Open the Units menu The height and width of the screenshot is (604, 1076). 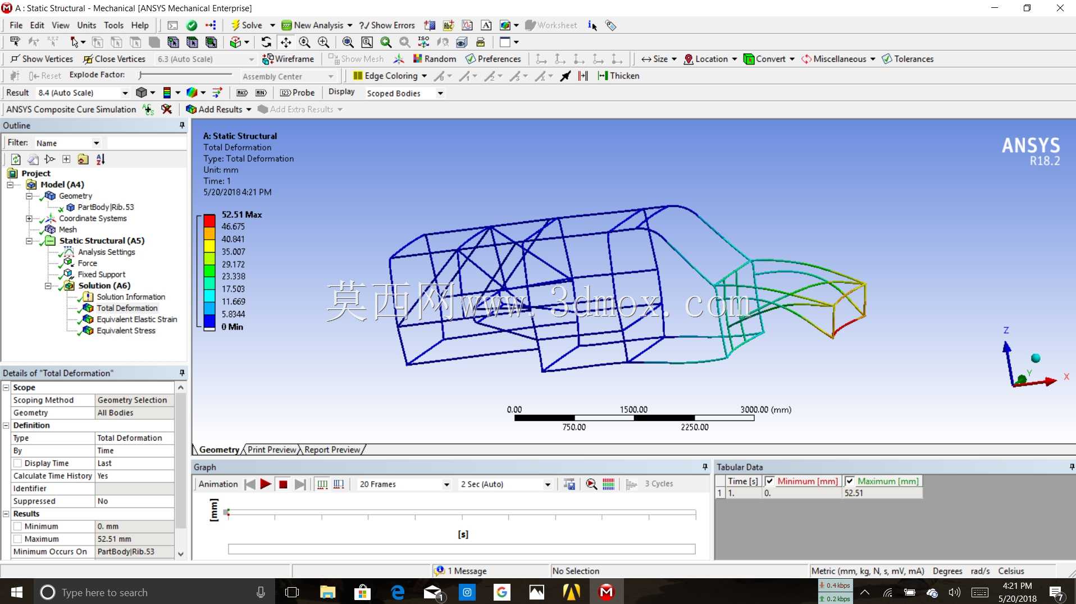click(x=86, y=25)
